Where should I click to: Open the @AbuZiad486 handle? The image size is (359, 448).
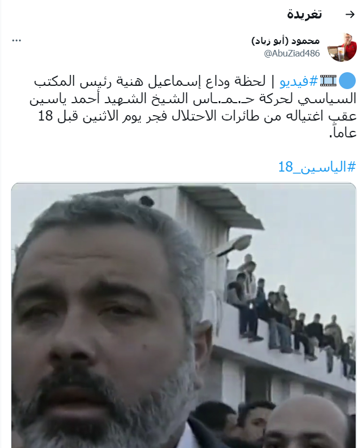(292, 53)
